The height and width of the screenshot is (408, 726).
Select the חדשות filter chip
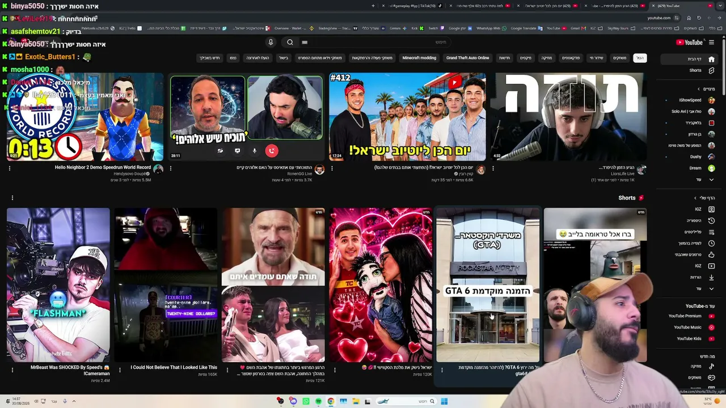[504, 58]
